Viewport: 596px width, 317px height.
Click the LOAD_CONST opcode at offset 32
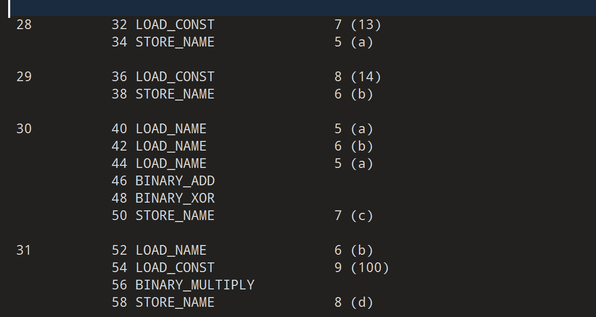(175, 25)
